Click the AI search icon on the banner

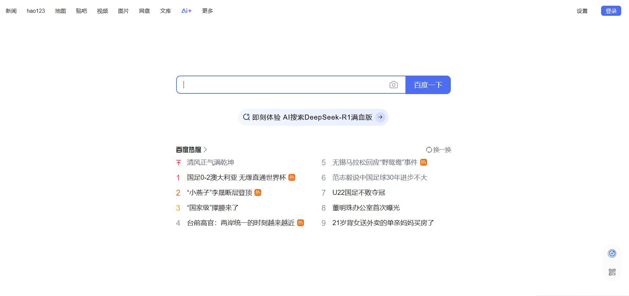point(246,117)
